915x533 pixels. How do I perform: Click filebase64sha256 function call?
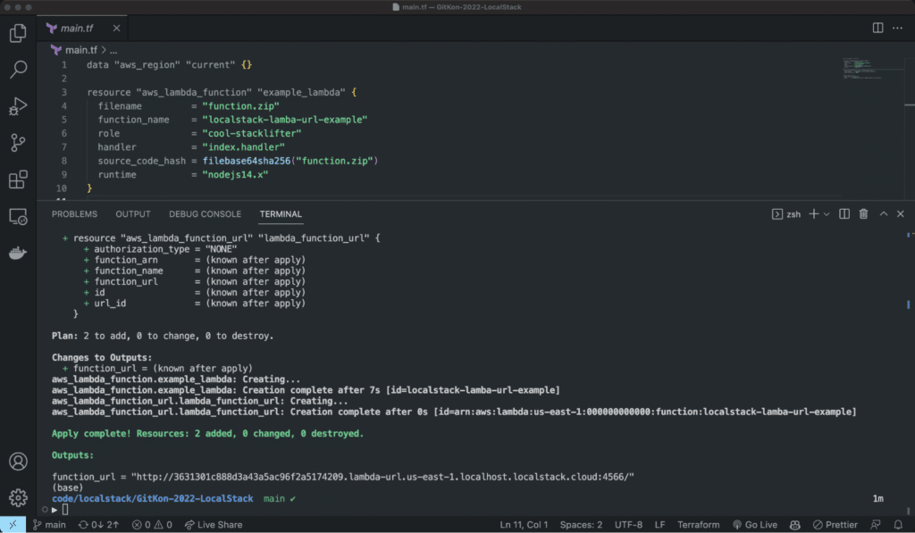coord(247,161)
